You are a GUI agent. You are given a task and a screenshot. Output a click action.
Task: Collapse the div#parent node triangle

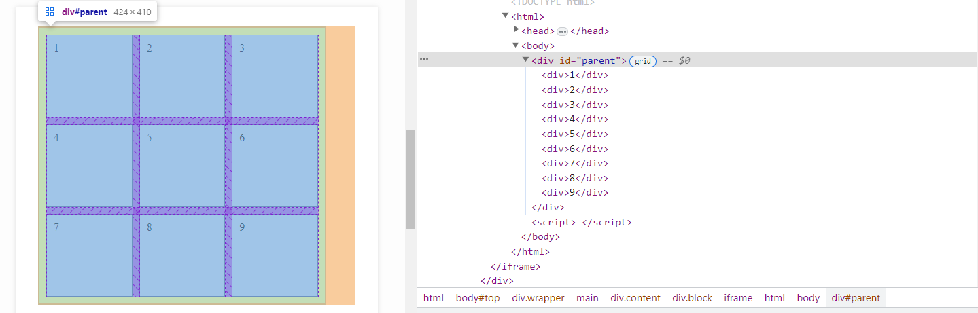point(525,60)
